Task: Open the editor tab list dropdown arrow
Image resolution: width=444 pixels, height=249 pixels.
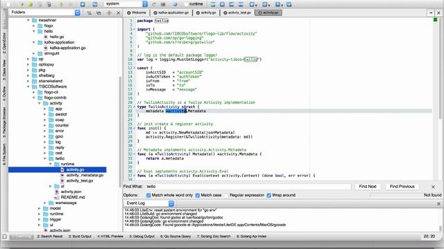Action: 431,12
